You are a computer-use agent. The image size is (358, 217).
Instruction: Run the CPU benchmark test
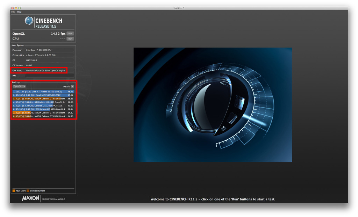pyautogui.click(x=70, y=38)
